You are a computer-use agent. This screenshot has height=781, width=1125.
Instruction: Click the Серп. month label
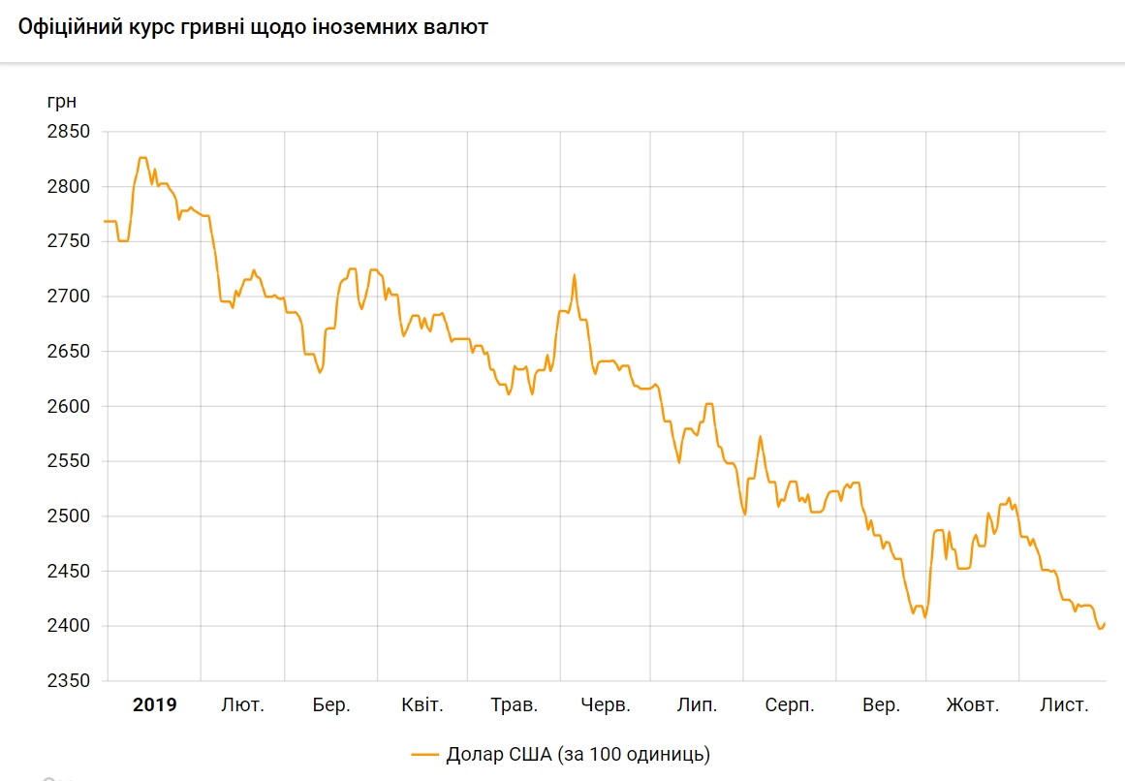[x=789, y=705]
